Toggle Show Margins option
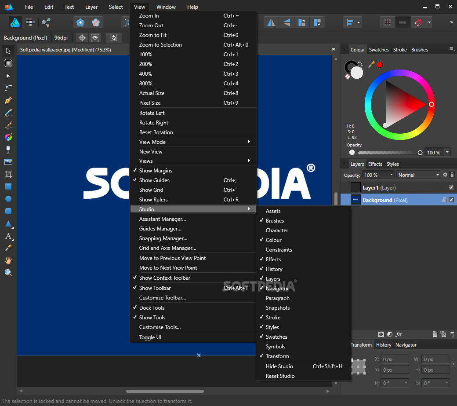457x406 pixels. [193, 171]
